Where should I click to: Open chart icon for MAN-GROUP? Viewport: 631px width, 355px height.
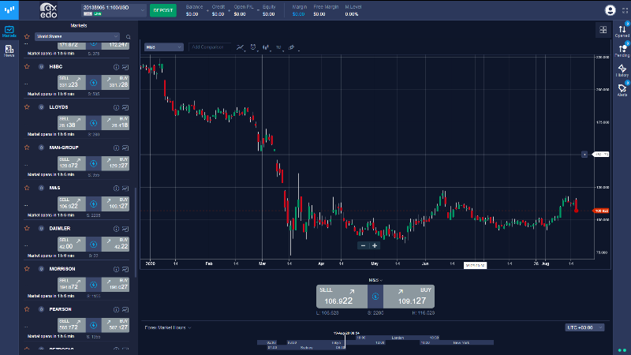pyautogui.click(x=125, y=148)
